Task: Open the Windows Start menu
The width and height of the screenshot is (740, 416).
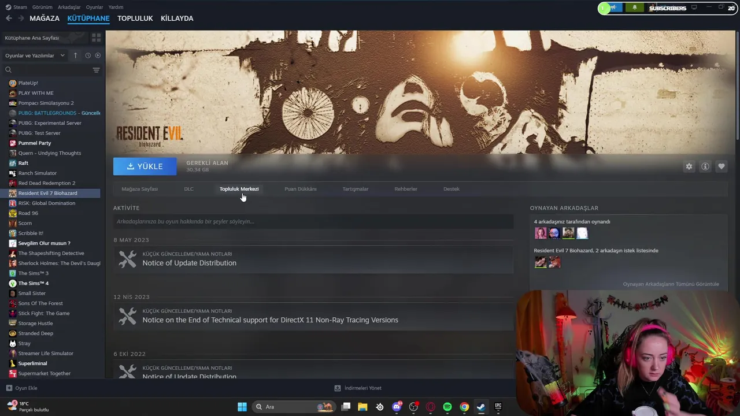Action: (242, 407)
